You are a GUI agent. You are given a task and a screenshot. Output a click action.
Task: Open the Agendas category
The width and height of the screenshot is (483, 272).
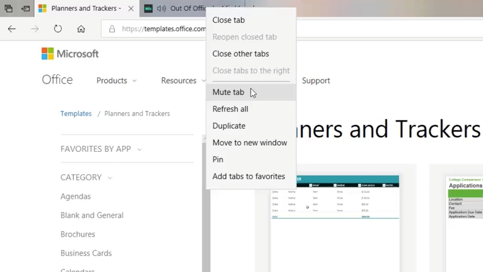[76, 196]
